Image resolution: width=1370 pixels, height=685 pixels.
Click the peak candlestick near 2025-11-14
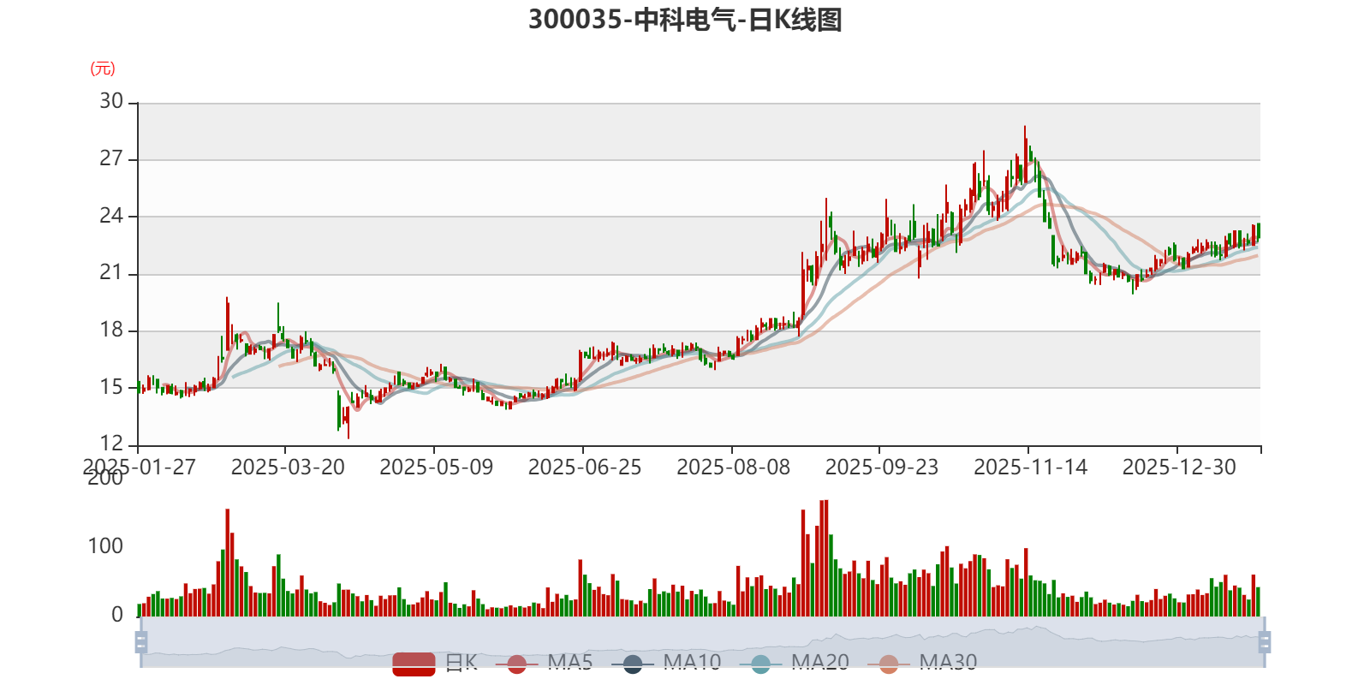pos(1025,154)
